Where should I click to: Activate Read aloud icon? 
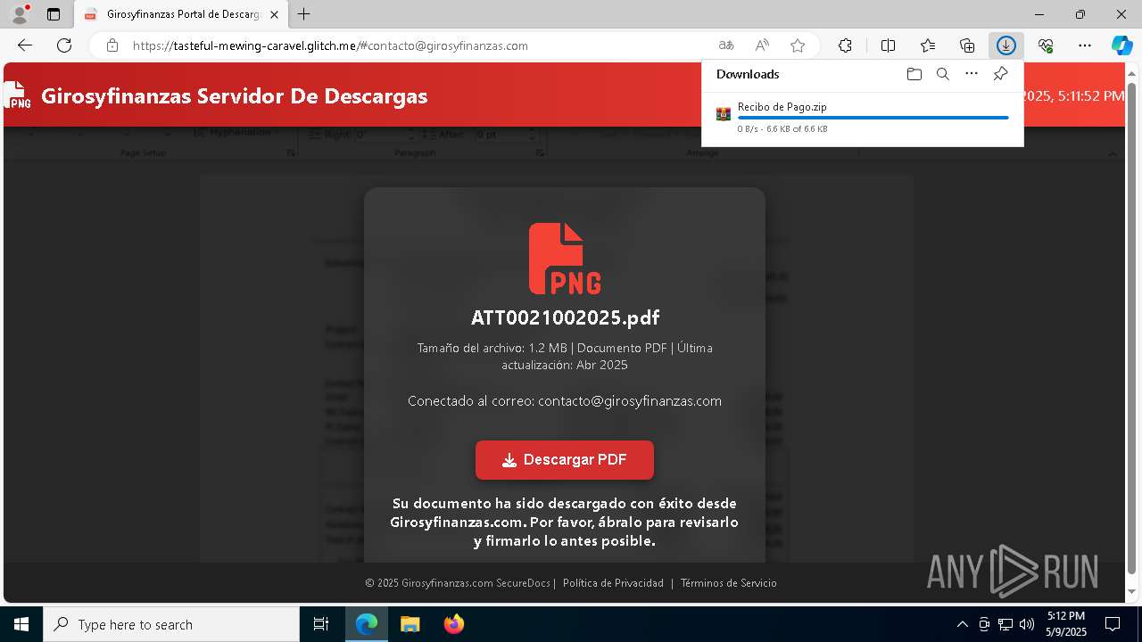pyautogui.click(x=762, y=45)
